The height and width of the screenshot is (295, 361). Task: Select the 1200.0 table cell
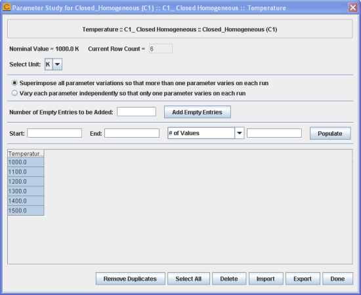pyautogui.click(x=26, y=182)
